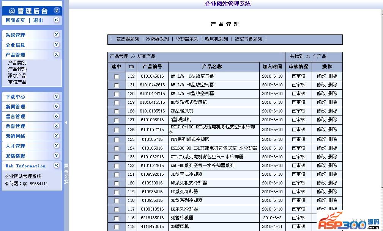The width and height of the screenshot is (383, 231).
Task: Filter by 散热器系列 category
Action: 128,39
